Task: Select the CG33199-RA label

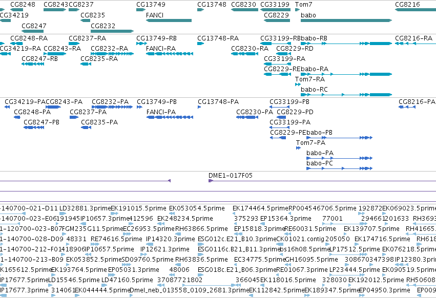Action: [x=284, y=59]
